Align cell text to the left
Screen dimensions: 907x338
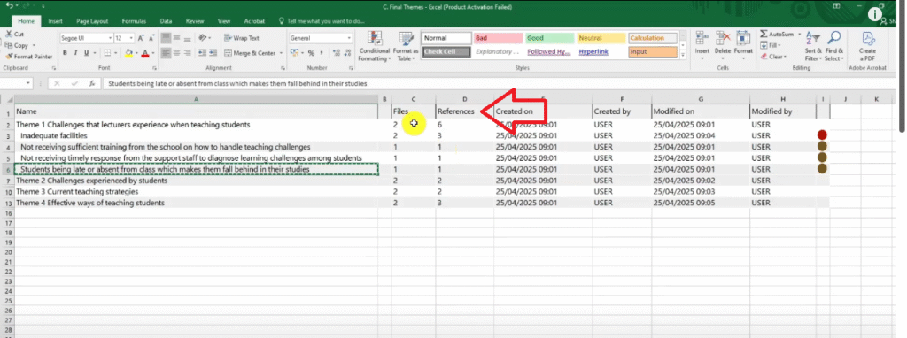click(166, 53)
